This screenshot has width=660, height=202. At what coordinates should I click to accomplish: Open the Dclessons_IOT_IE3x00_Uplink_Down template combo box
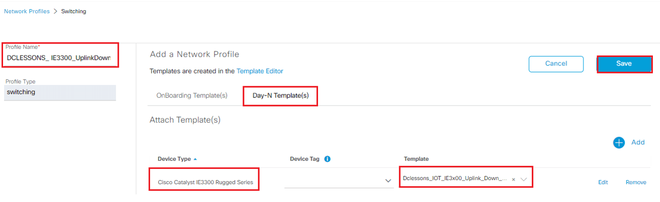click(x=466, y=179)
